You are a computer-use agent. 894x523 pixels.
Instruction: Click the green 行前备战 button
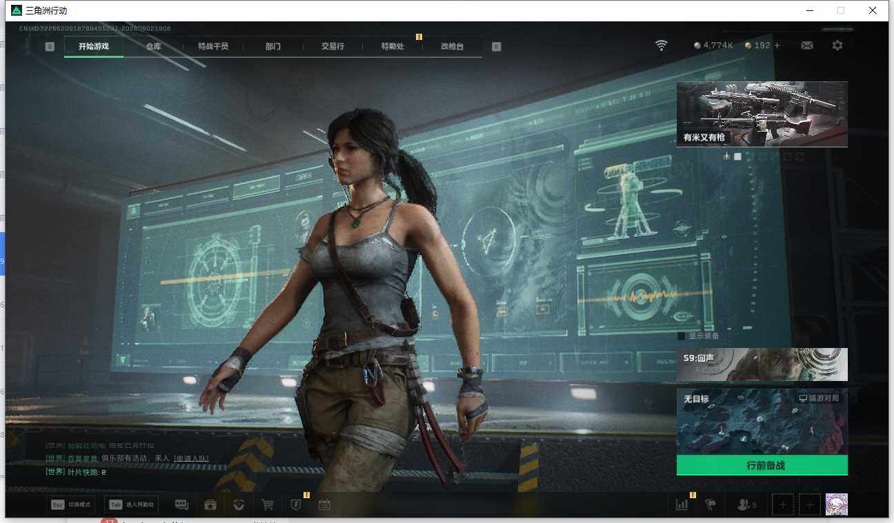pos(762,465)
